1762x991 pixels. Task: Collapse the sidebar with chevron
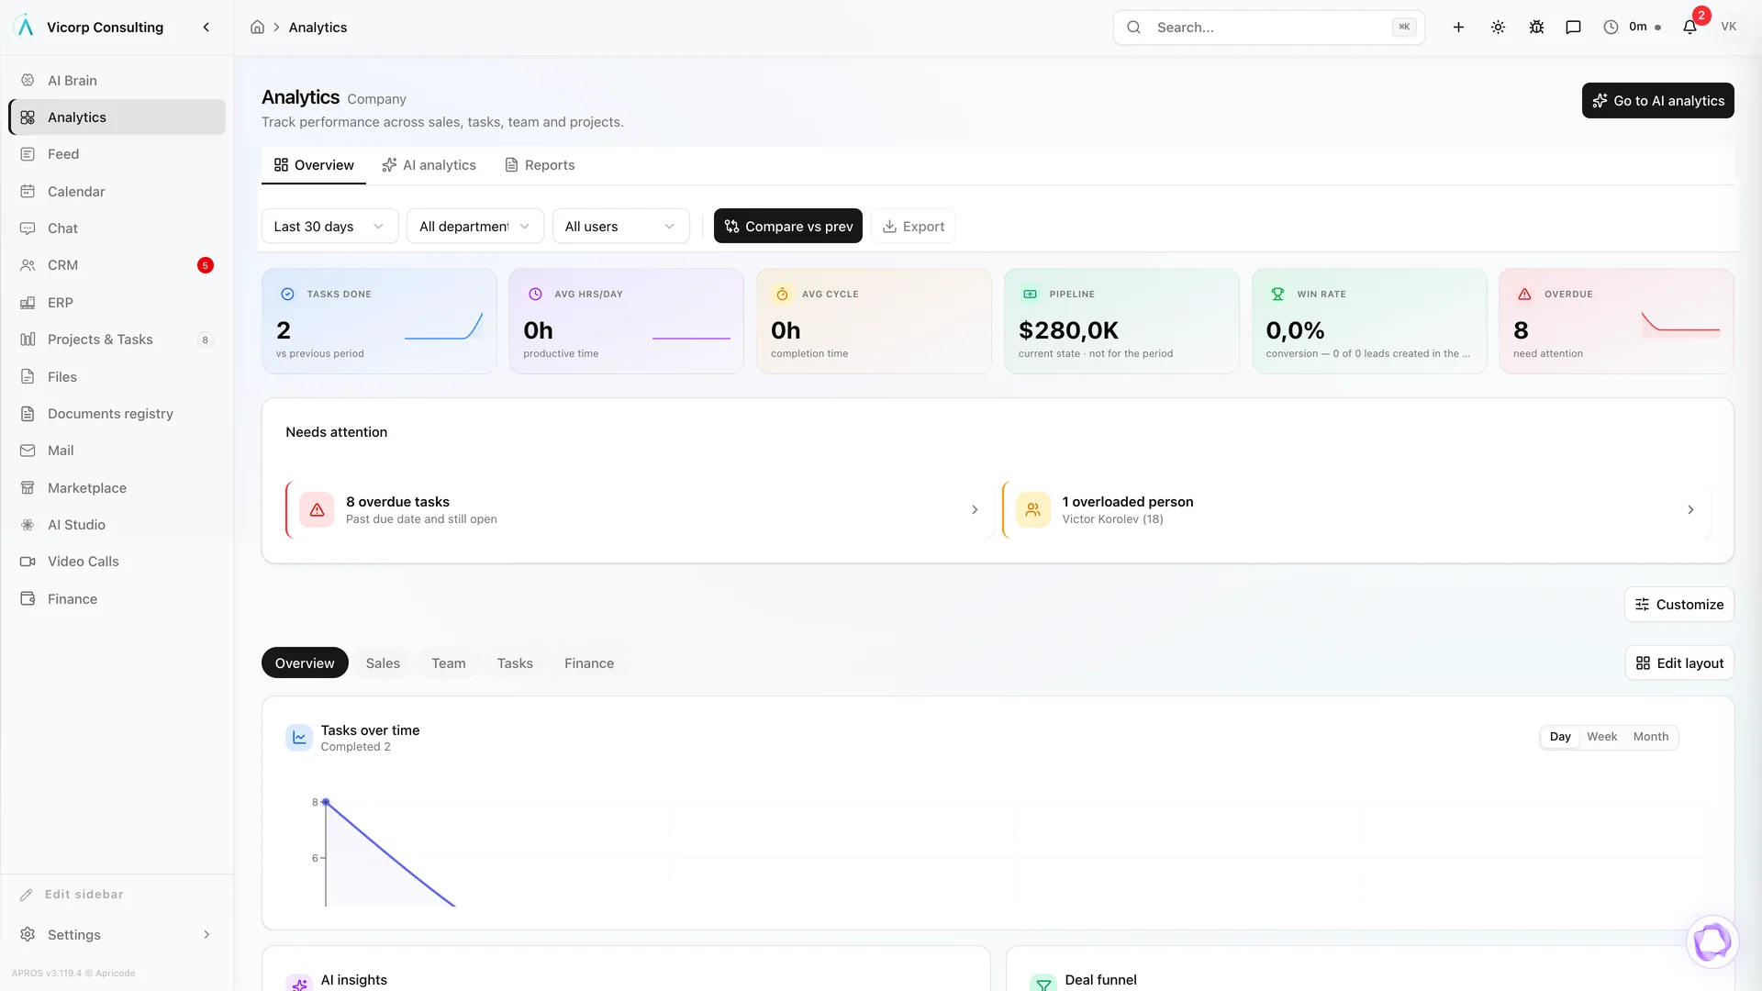point(206,28)
